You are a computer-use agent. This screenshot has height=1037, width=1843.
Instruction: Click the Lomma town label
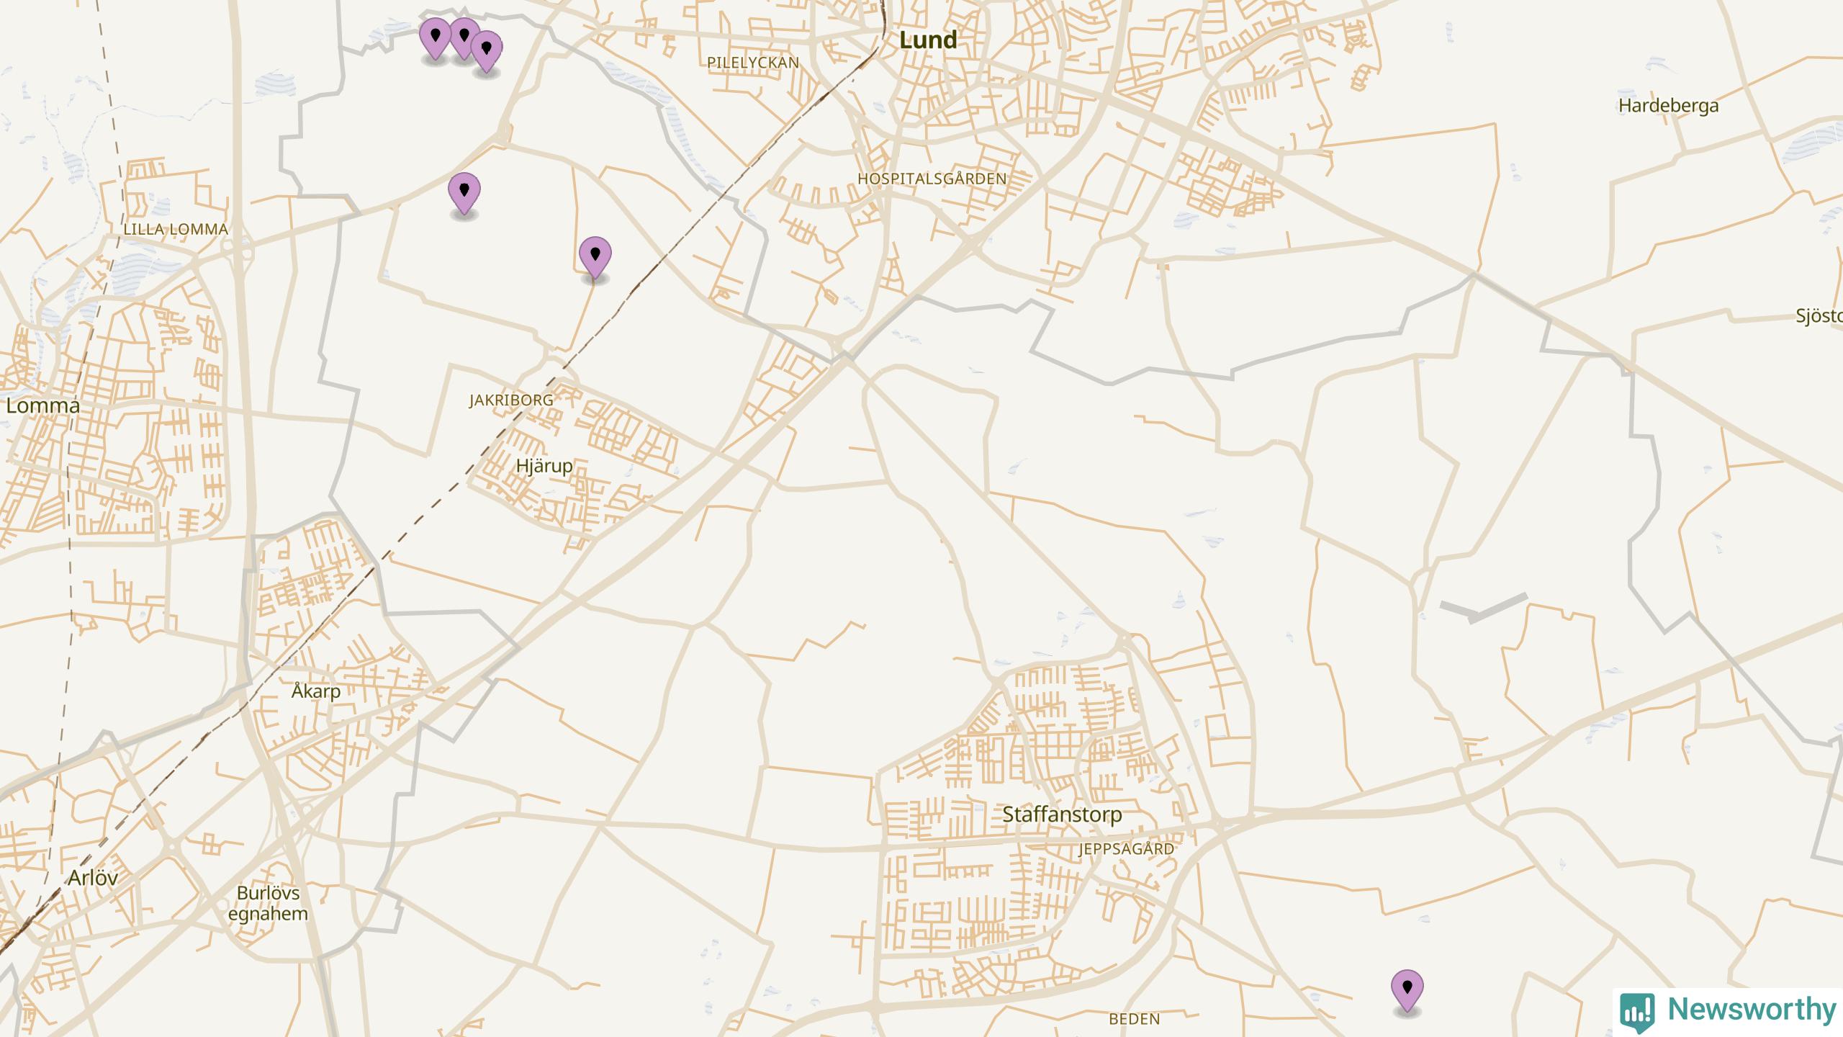coord(42,405)
